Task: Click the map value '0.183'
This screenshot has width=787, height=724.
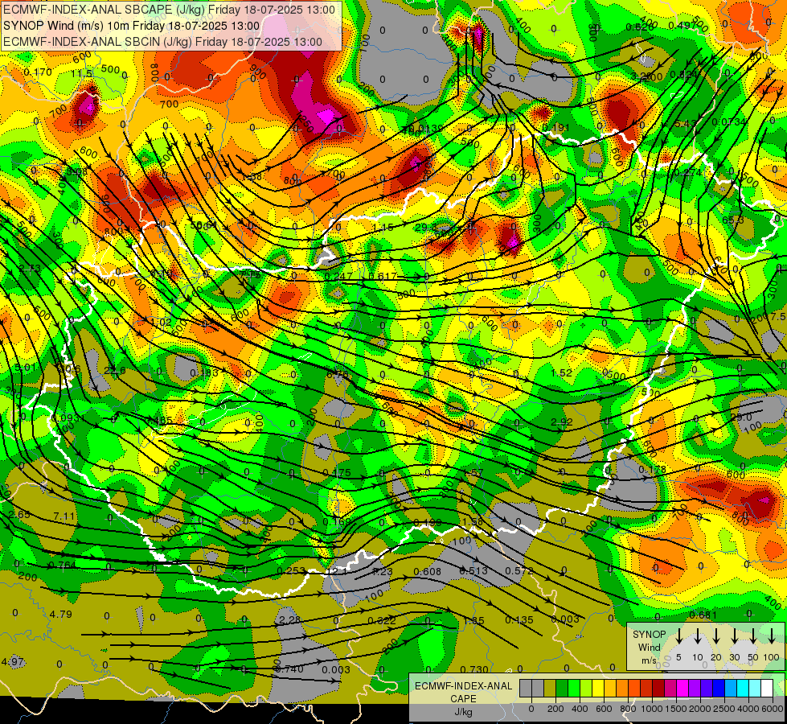Action: pyautogui.click(x=204, y=372)
